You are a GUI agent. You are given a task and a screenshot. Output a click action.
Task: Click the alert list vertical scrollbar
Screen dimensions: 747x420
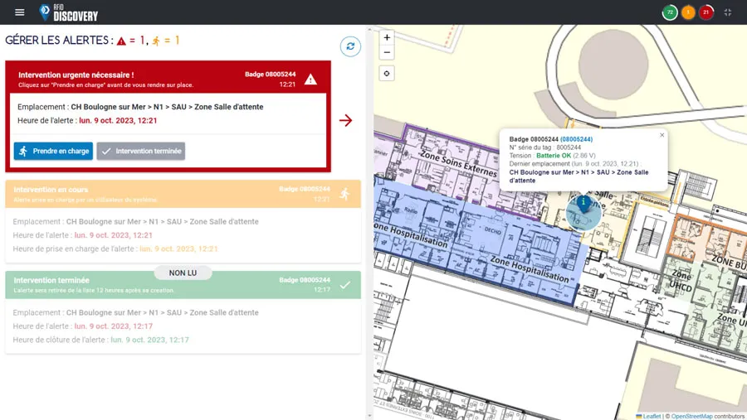click(x=369, y=223)
